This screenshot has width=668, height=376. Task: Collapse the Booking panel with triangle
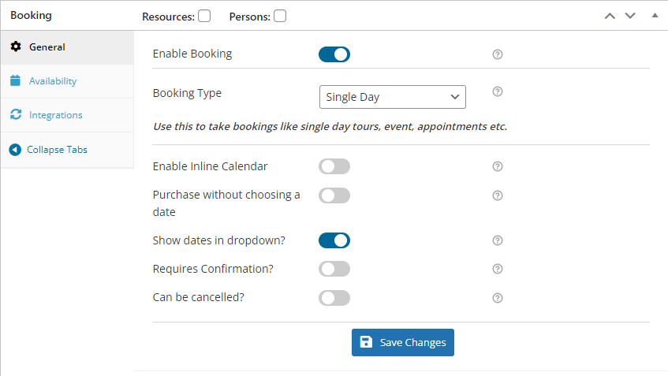tap(655, 15)
